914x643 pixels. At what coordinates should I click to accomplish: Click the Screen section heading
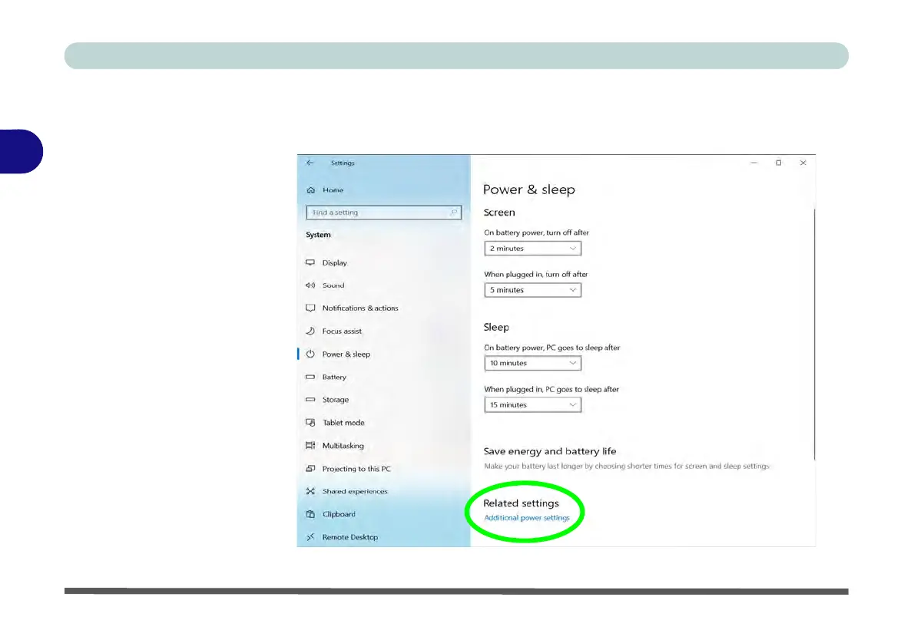pyautogui.click(x=499, y=213)
